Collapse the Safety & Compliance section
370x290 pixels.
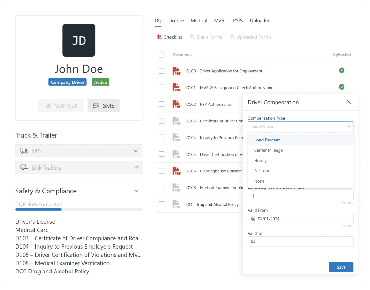click(x=137, y=191)
